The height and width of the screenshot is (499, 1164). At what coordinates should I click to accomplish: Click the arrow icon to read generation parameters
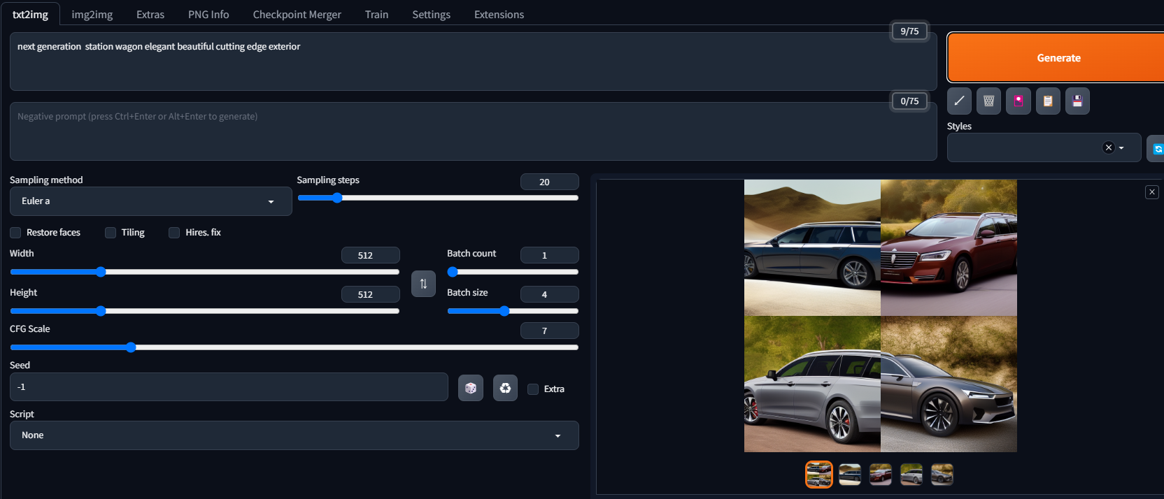coord(959,101)
